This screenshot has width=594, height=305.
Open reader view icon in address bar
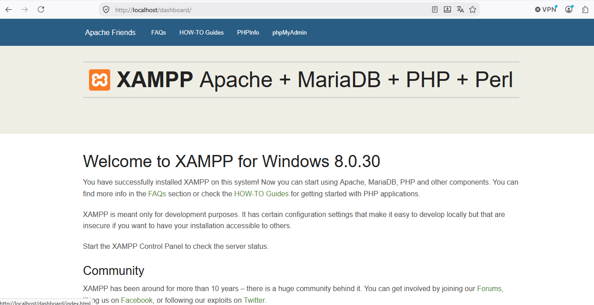(435, 9)
